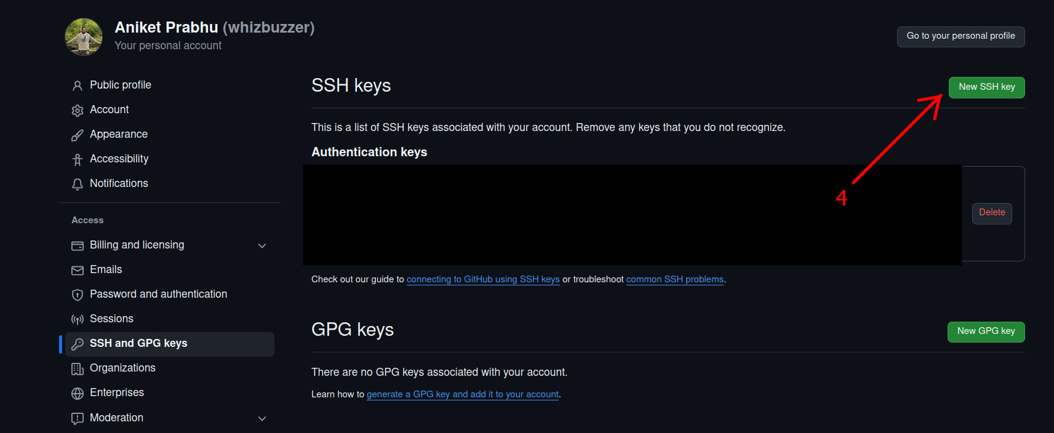Image resolution: width=1054 pixels, height=433 pixels.
Task: Delete the listed SSH authentication key
Action: tap(992, 213)
